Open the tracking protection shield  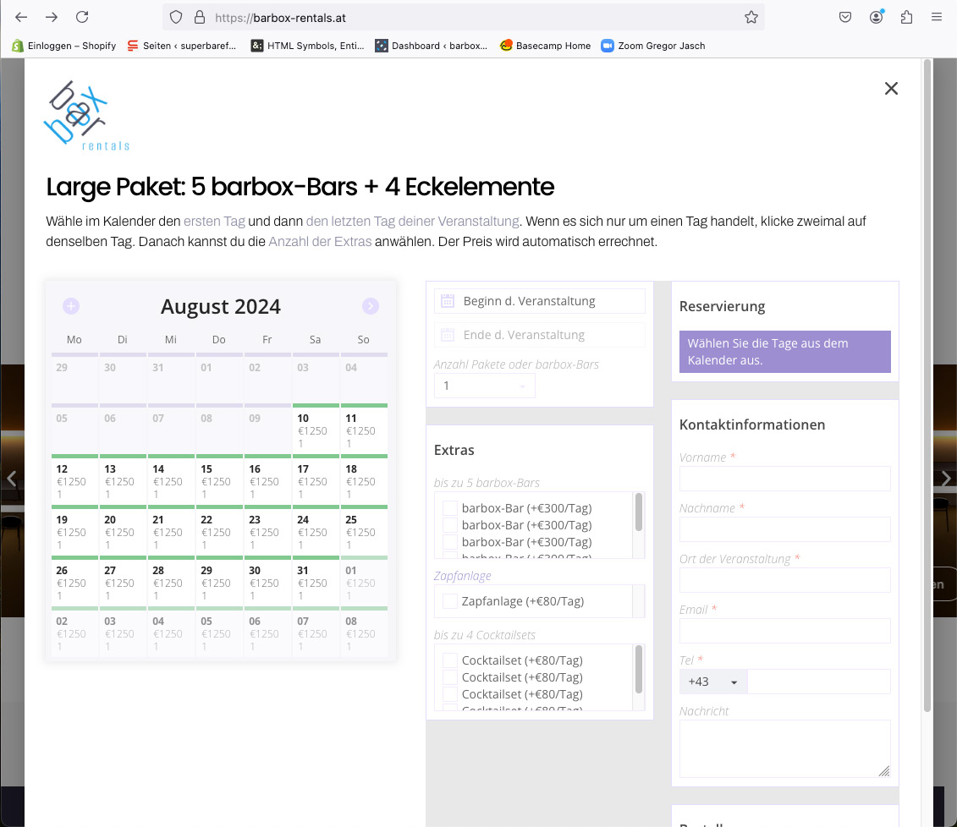[176, 17]
